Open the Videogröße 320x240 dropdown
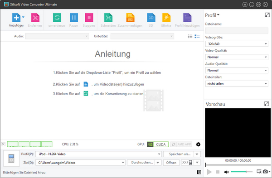Viewport: 272px width, 178px height. [x=237, y=44]
